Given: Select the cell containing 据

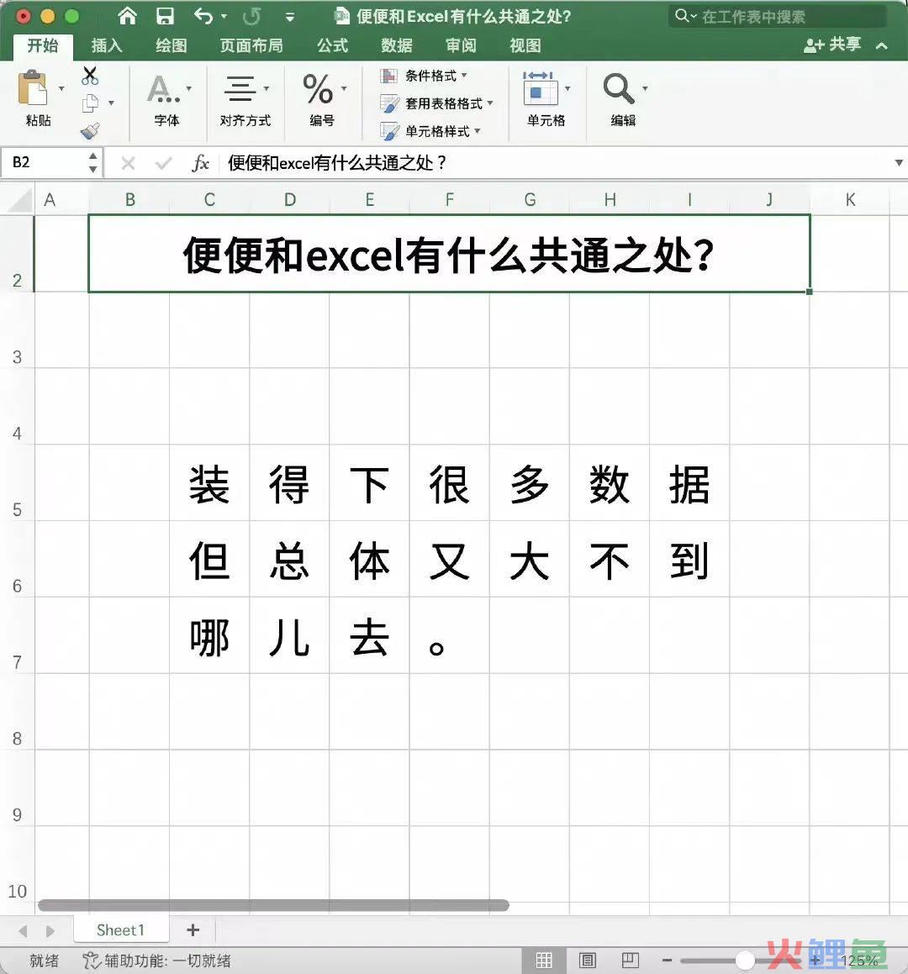Looking at the screenshot, I should pyautogui.click(x=689, y=483).
